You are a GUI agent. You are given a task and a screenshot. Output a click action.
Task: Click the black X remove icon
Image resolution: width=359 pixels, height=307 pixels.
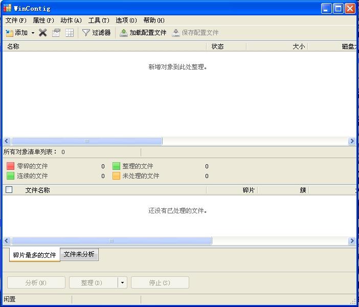(42, 33)
